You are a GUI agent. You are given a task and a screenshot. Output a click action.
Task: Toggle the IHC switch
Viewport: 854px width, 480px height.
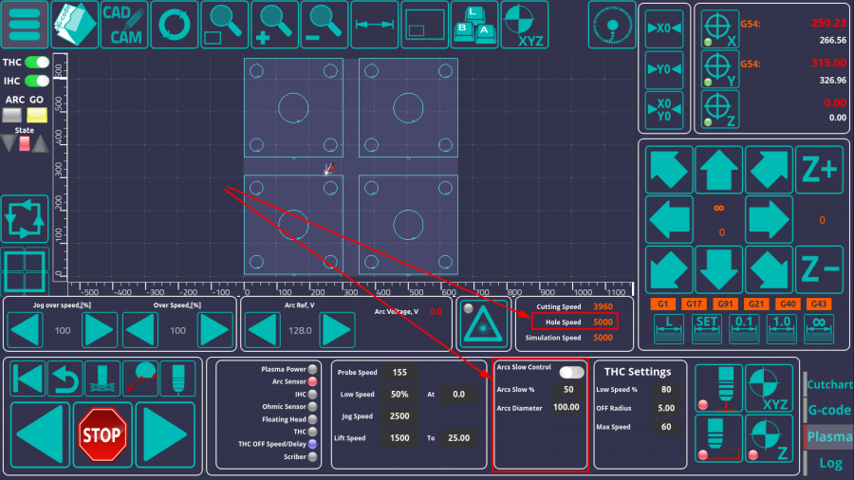pyautogui.click(x=37, y=81)
